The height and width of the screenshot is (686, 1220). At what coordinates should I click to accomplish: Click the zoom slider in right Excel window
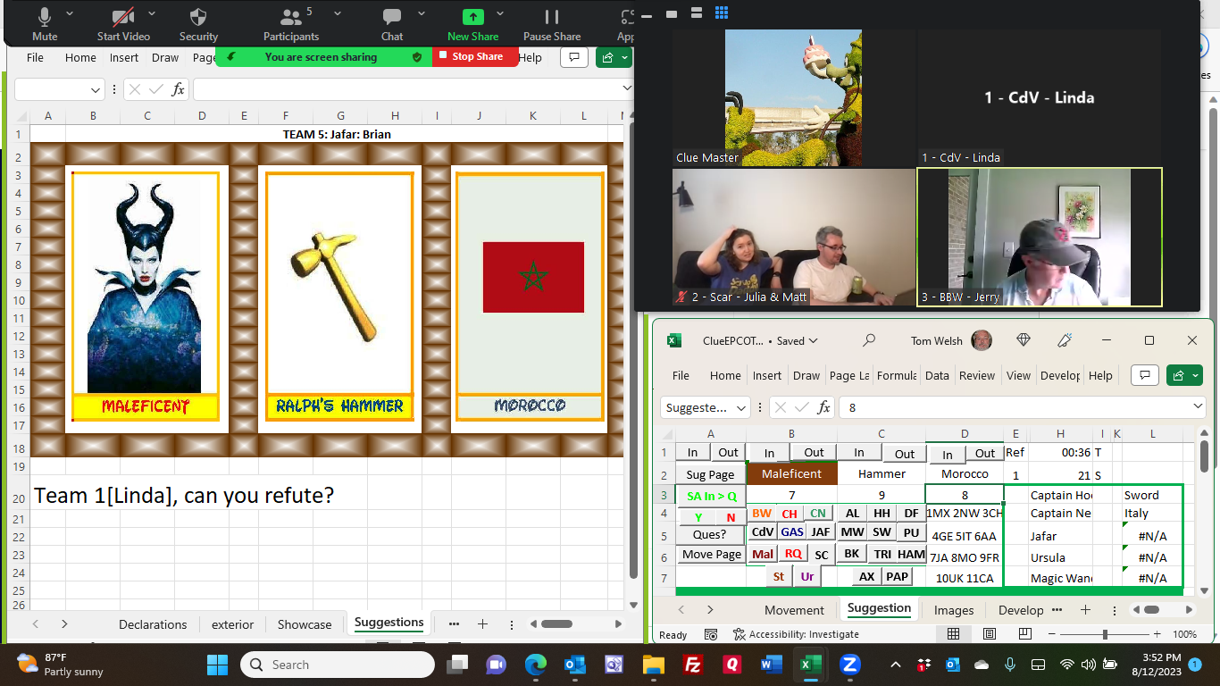(1105, 634)
